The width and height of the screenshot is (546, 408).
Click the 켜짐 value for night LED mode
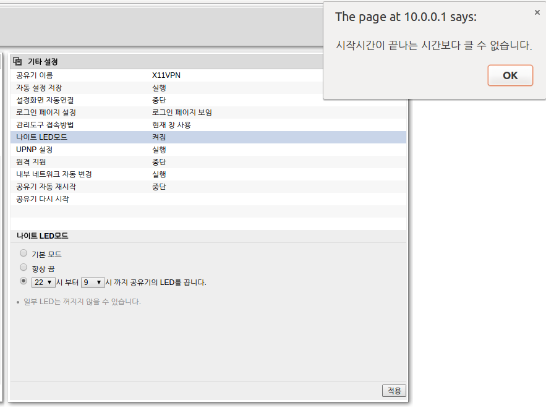tap(159, 137)
